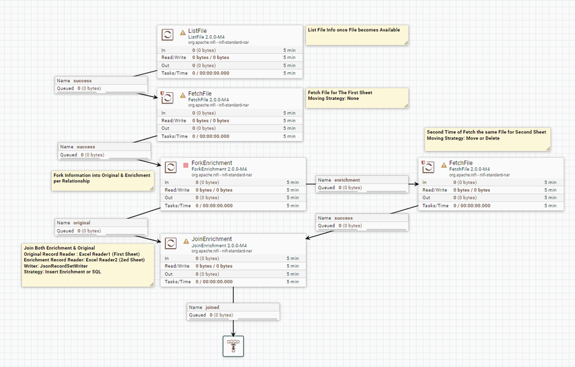
Task: Select the success connection into JoinEnrichment
Action: coord(362,222)
